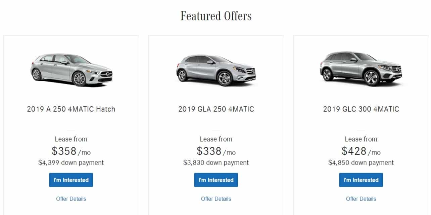Click the $4,399 down payment text
Image resolution: width=431 pixels, height=215 pixels.
pos(71,162)
